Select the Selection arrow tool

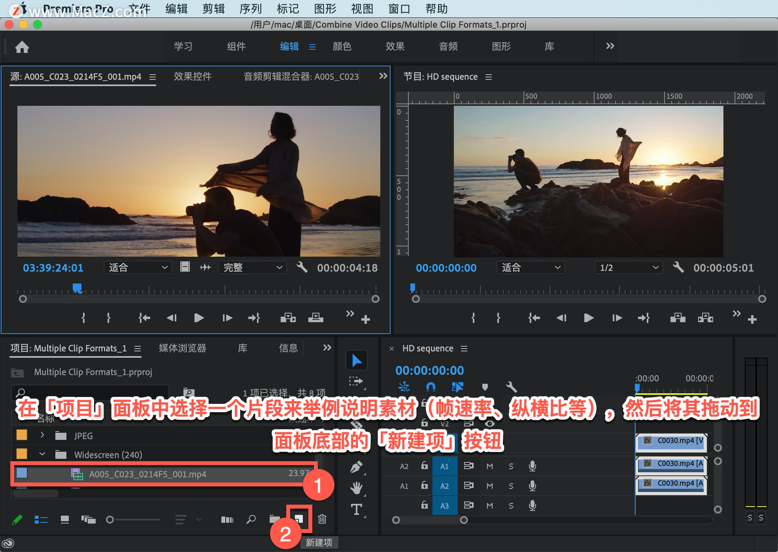point(357,360)
